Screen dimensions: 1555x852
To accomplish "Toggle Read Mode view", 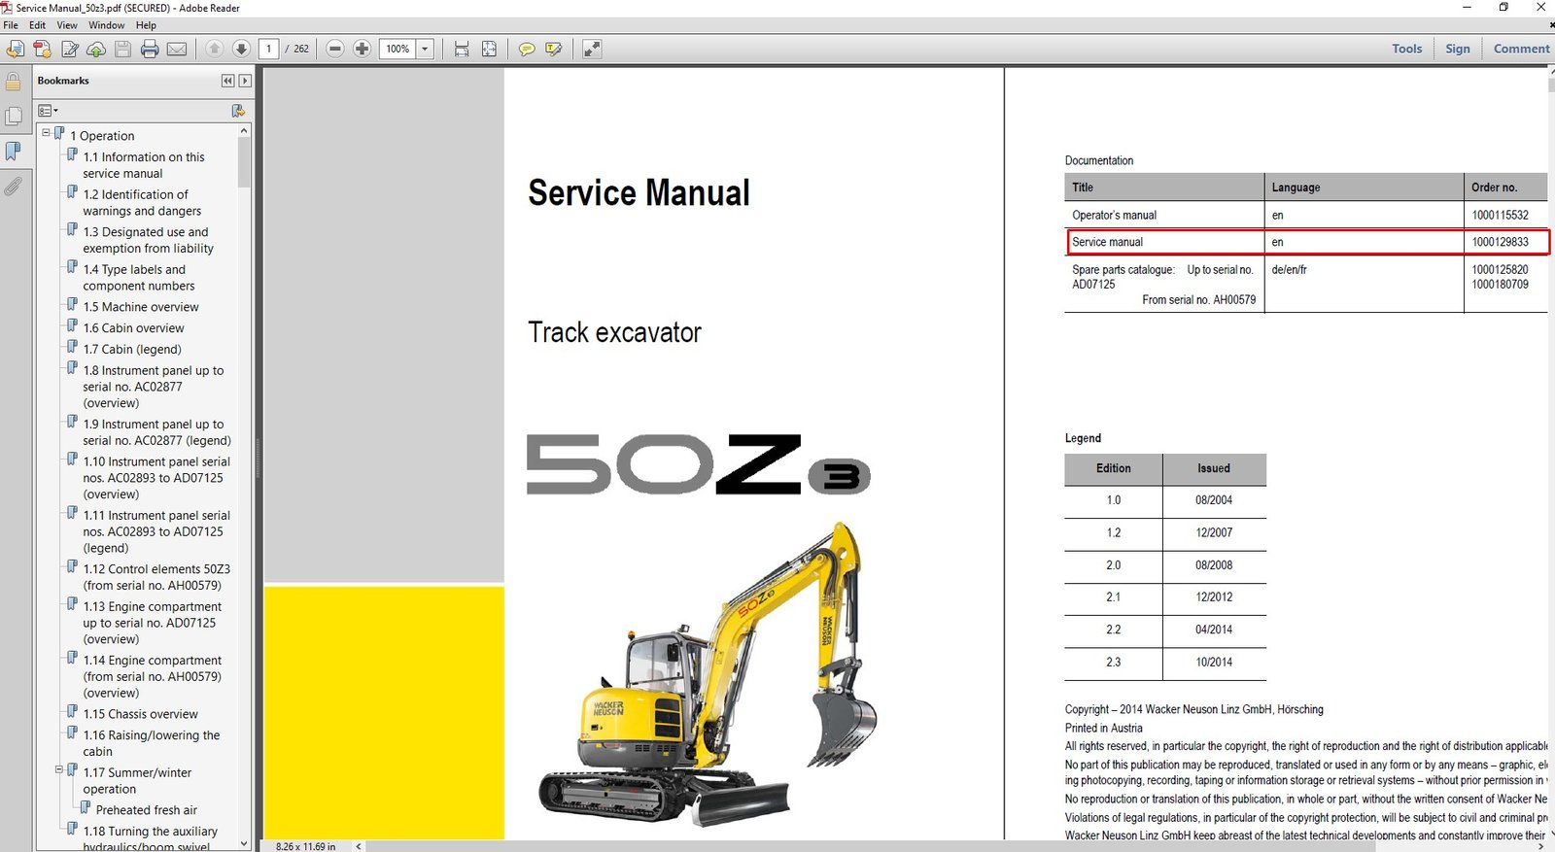I will click(592, 49).
